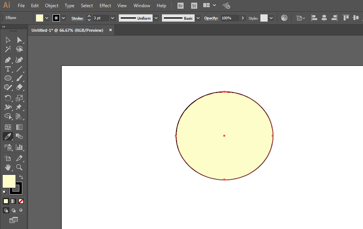363x229 pixels.
Task: Select the Rotate tool
Action: (x=8, y=98)
